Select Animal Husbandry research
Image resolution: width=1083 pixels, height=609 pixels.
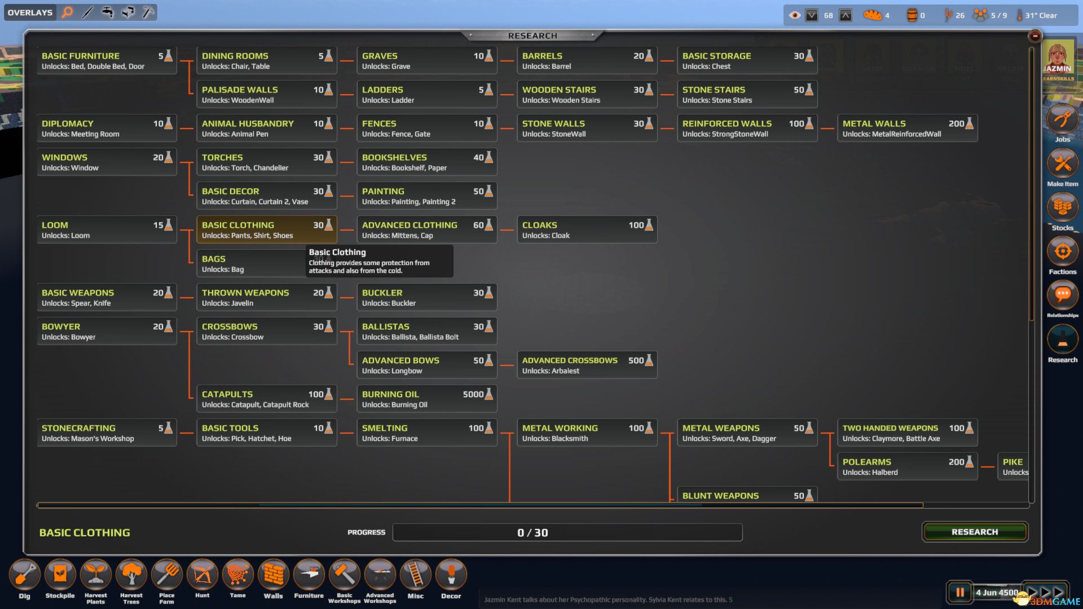tap(267, 129)
